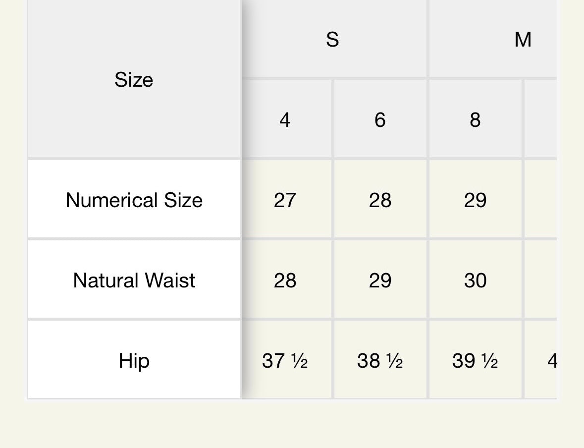Select the Hip row label
The image size is (584, 448).
tap(134, 360)
